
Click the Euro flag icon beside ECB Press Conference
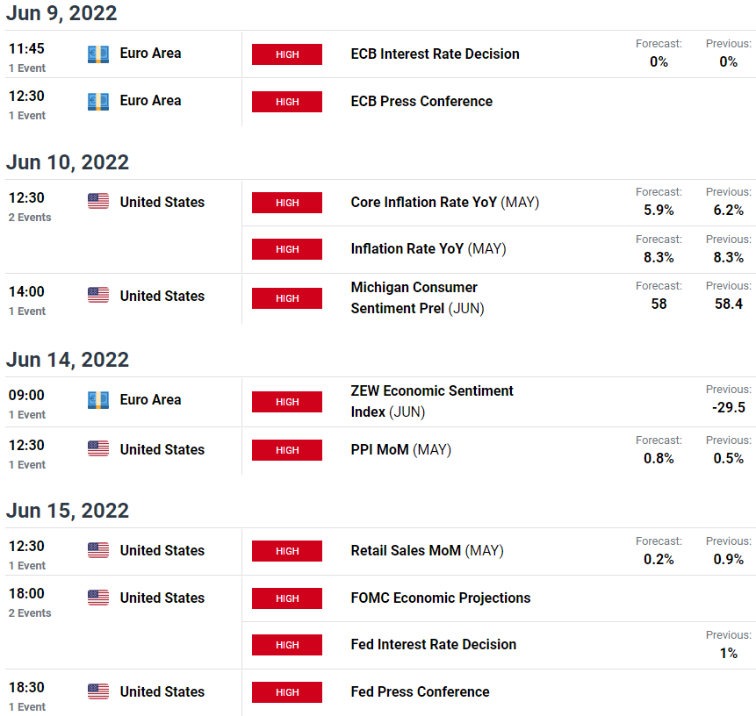pyautogui.click(x=97, y=102)
